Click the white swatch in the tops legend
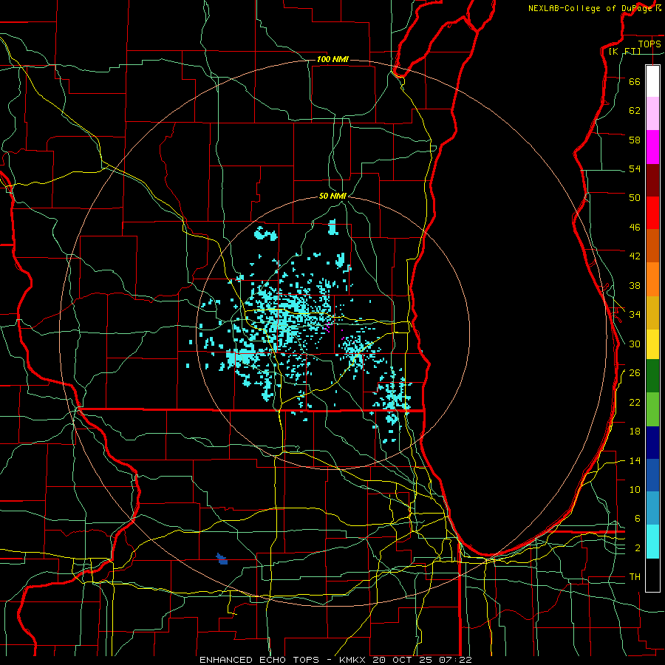 [x=652, y=81]
